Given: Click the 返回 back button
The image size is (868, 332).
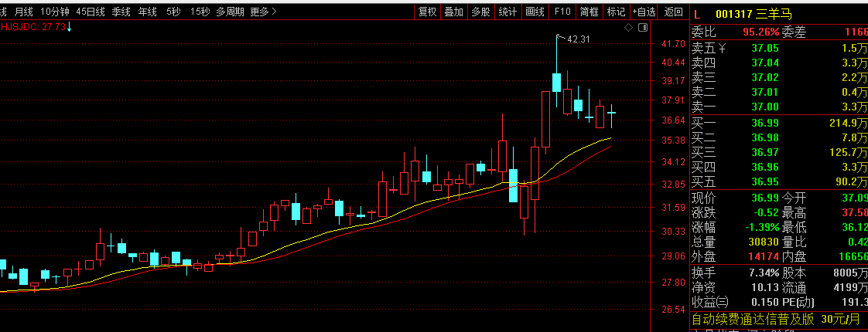Looking at the screenshot, I should click(x=673, y=12).
